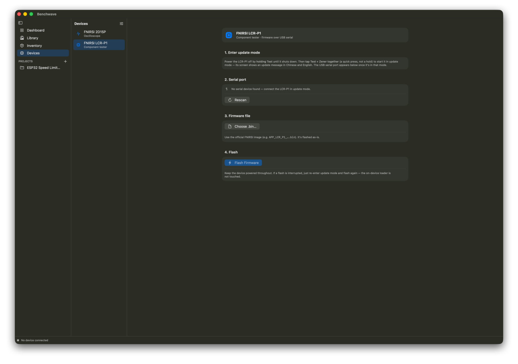Click the FNIRSI LCR-P1 header title
Viewport: 518px width, 364px height.
pos(249,33)
